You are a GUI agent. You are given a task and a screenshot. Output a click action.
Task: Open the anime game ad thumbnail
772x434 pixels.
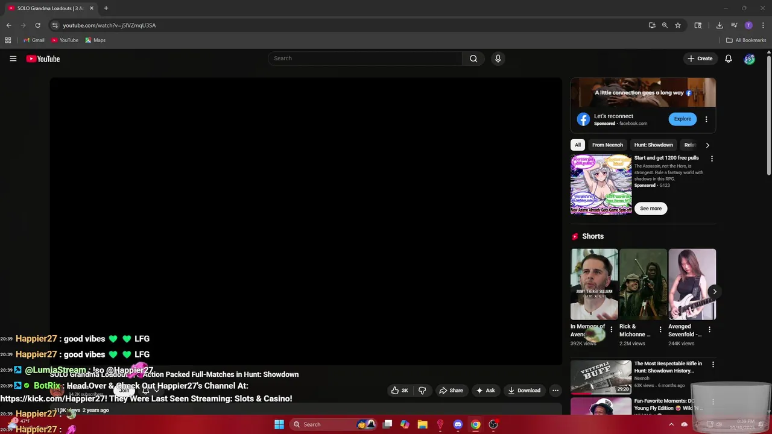click(601, 184)
